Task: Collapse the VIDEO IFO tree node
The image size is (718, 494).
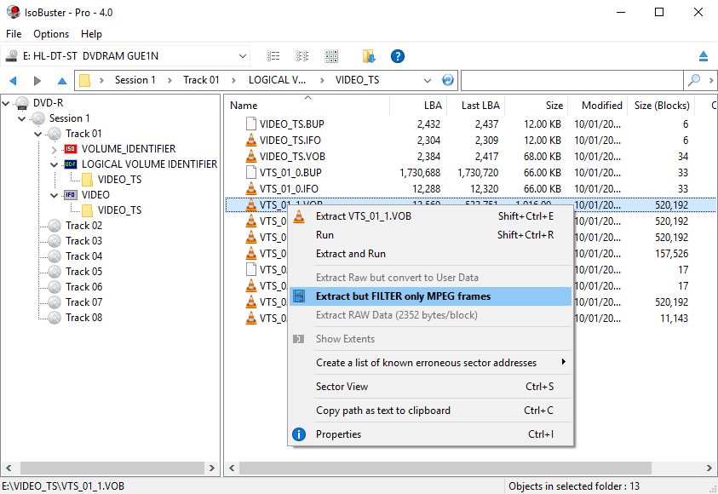Action: click(x=54, y=196)
